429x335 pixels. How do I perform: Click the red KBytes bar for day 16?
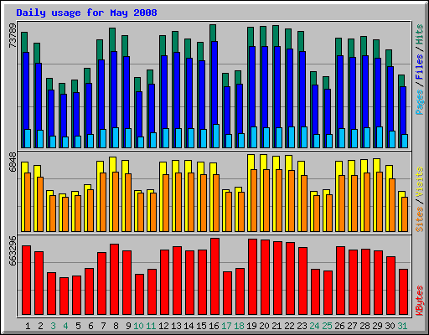(214, 276)
